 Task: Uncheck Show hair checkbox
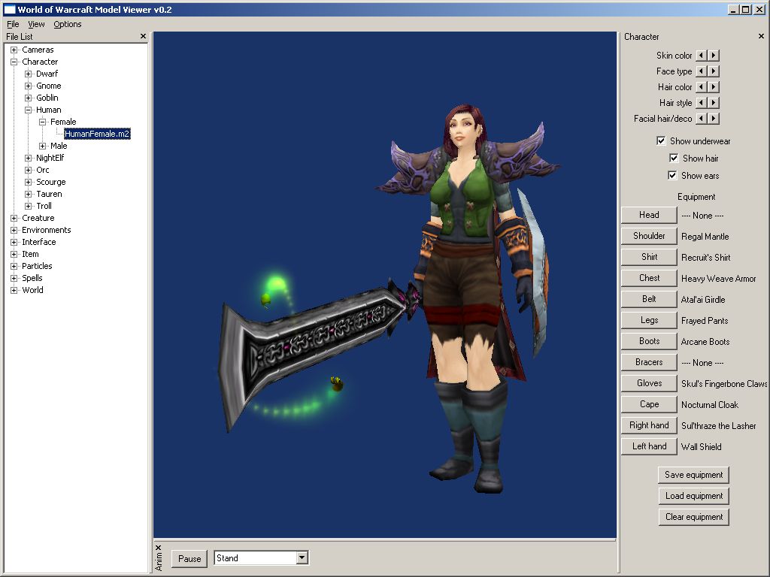(x=674, y=158)
